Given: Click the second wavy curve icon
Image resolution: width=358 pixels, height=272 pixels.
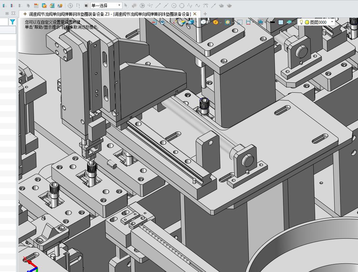Looking at the screenshot, I should point(198,6).
